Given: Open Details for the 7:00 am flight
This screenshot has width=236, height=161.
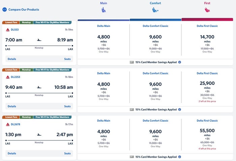Looking at the screenshot, I should coord(12,59).
